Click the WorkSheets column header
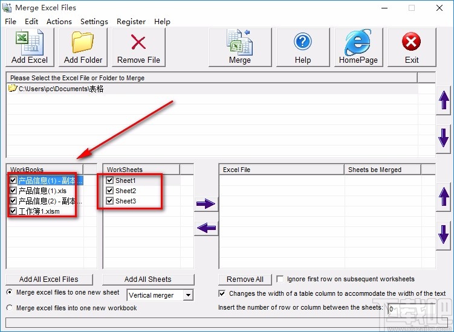The height and width of the screenshot is (332, 454). [141, 170]
